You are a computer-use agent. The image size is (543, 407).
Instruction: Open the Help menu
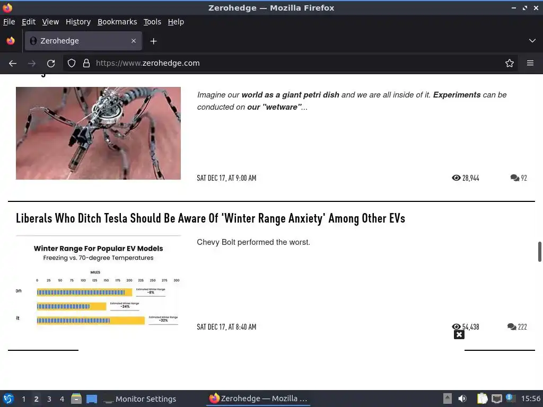[176, 22]
